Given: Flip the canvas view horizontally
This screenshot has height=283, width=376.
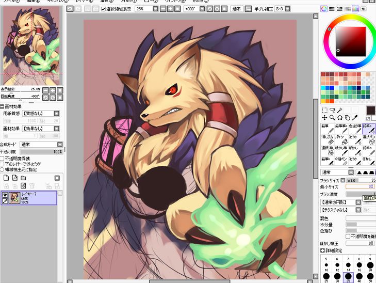Looking at the screenshot, I should [248, 9].
